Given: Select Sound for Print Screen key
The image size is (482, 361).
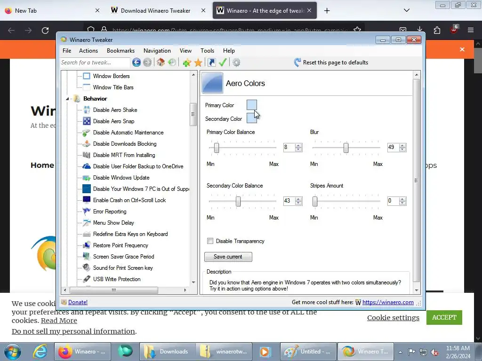Looking at the screenshot, I should click(x=123, y=268).
